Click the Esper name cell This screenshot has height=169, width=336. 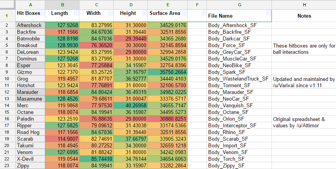tap(30, 66)
